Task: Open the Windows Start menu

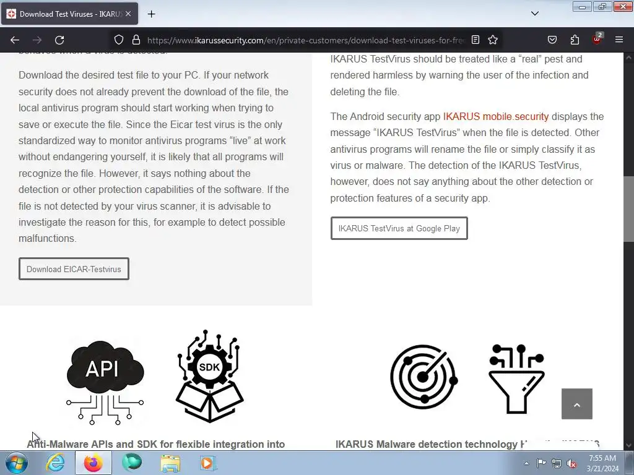Action: click(17, 463)
